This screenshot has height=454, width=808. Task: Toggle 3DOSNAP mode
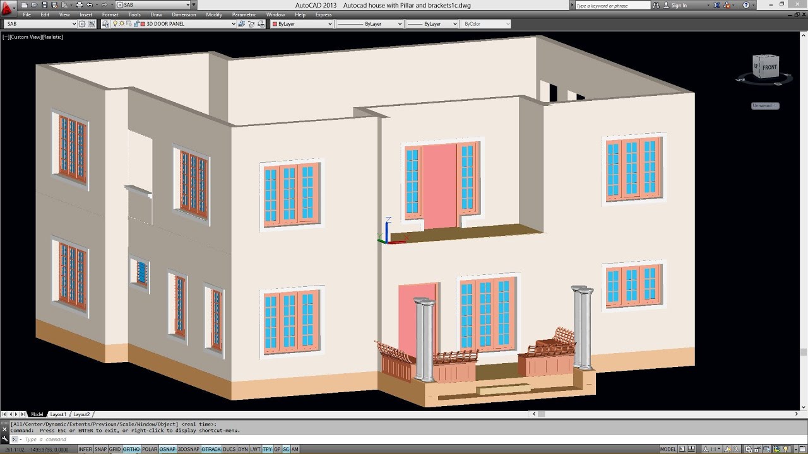[188, 449]
